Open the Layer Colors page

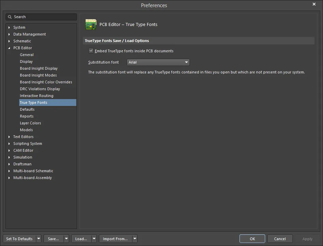click(x=30, y=123)
